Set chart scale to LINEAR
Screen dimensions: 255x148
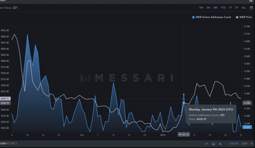(234, 143)
